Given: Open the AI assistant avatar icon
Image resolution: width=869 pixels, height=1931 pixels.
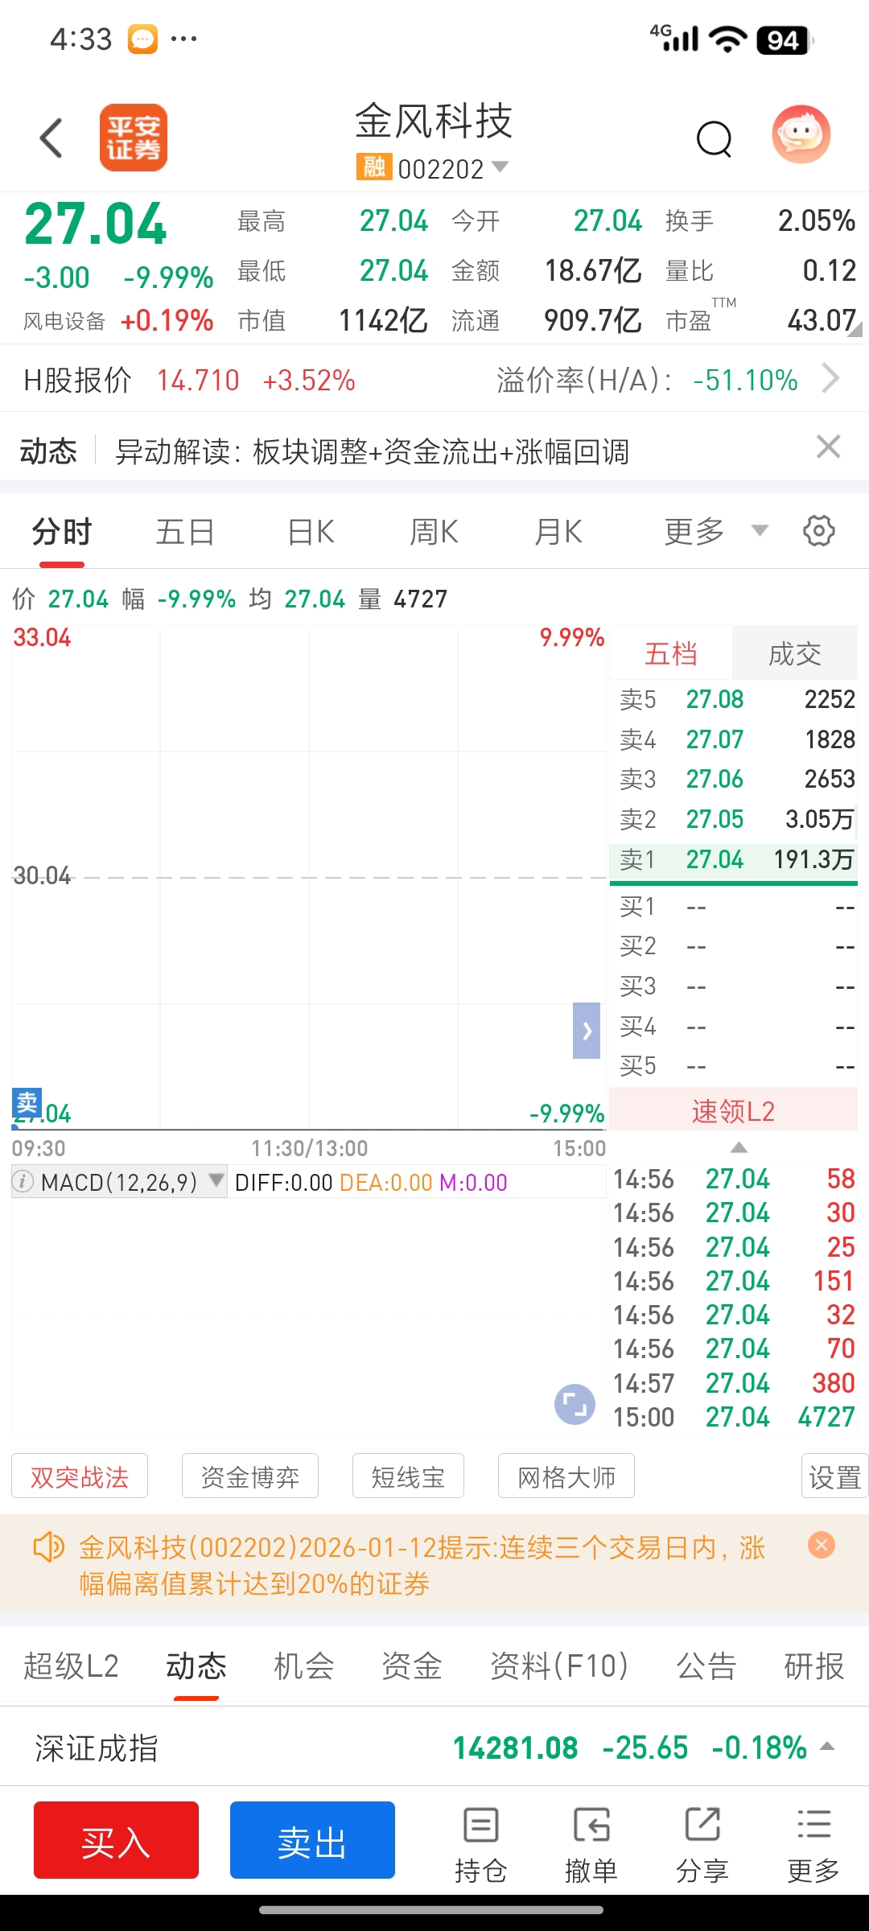Looking at the screenshot, I should coord(801,134).
